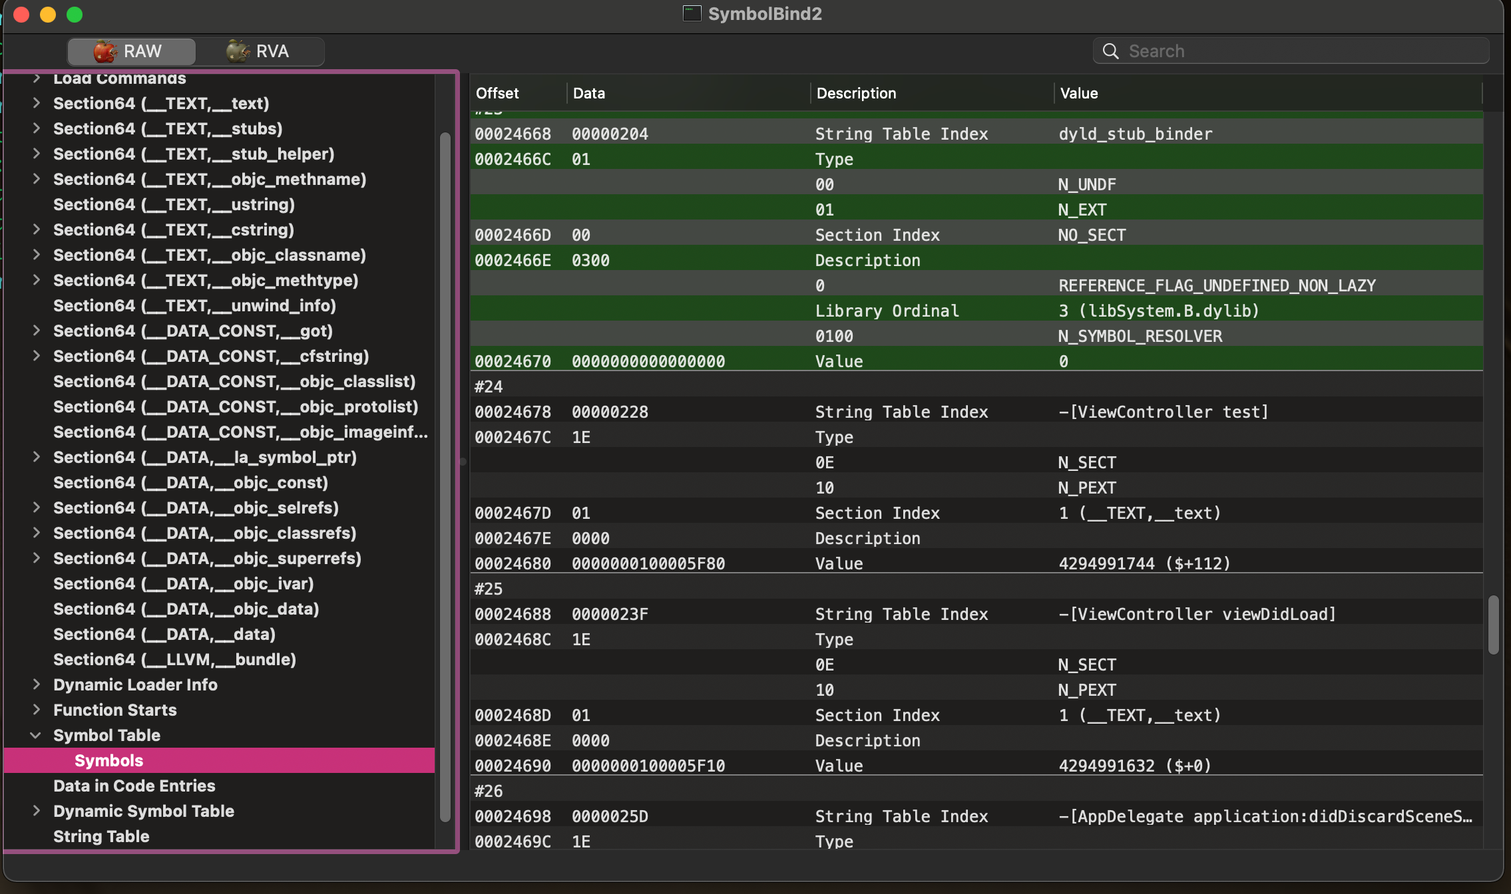Viewport: 1511px width, 894px height.
Task: Click the N_SYMBOL_RESOLVER value
Action: (x=1140, y=336)
